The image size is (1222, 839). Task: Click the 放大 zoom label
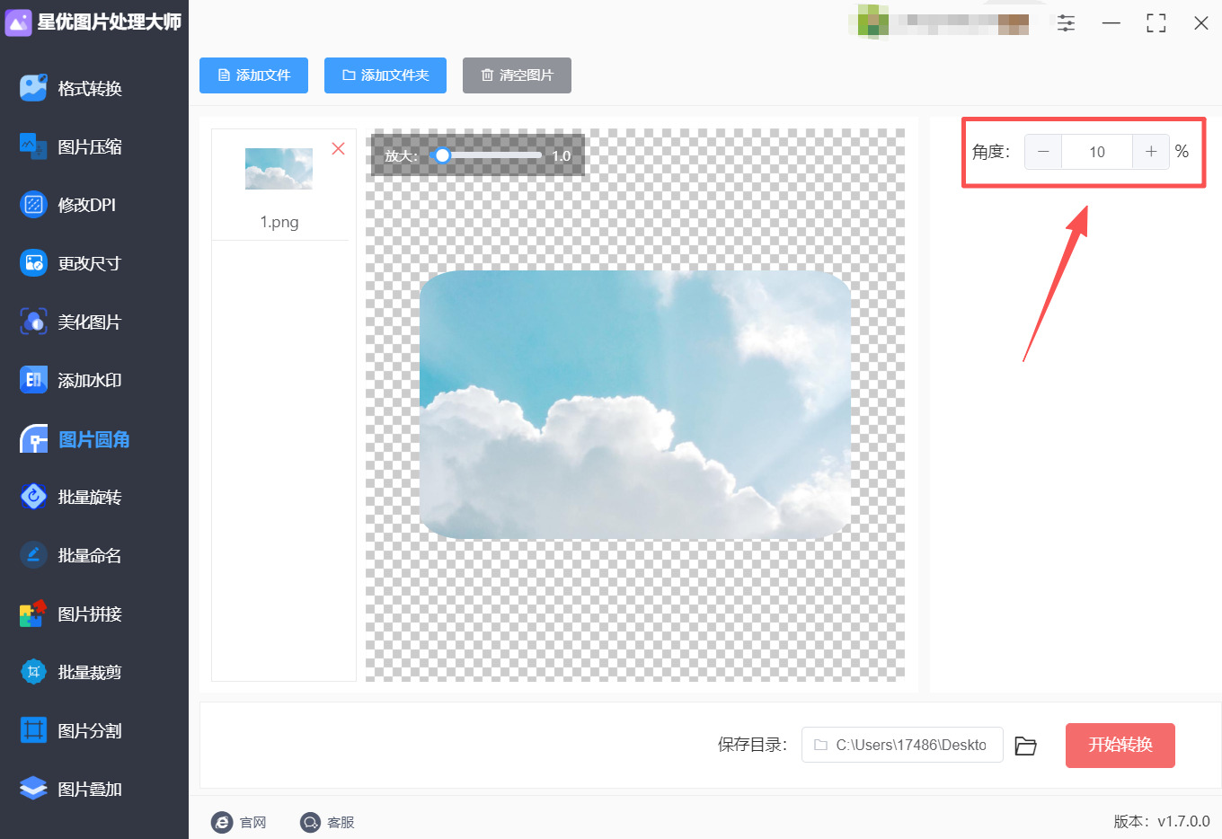(401, 156)
